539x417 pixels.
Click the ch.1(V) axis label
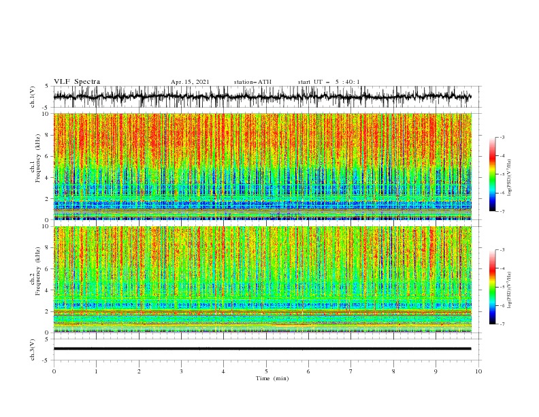click(33, 97)
